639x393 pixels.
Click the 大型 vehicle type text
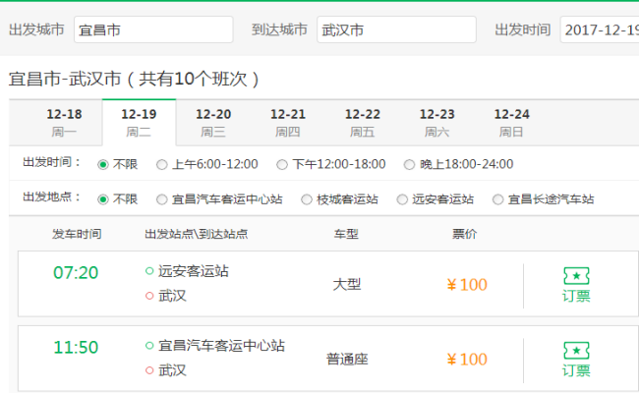coord(347,284)
